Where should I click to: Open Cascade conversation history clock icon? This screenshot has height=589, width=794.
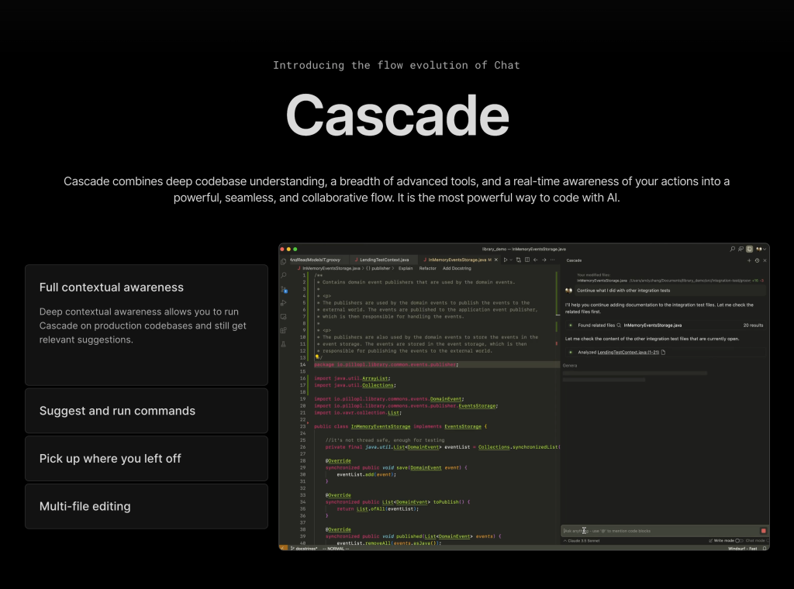coord(757,260)
